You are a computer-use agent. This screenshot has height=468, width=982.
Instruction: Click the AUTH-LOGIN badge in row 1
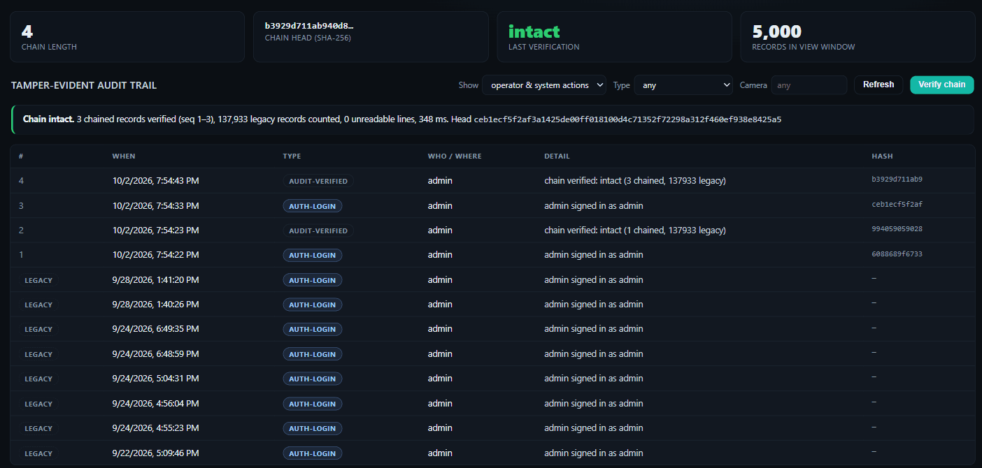pyautogui.click(x=313, y=256)
